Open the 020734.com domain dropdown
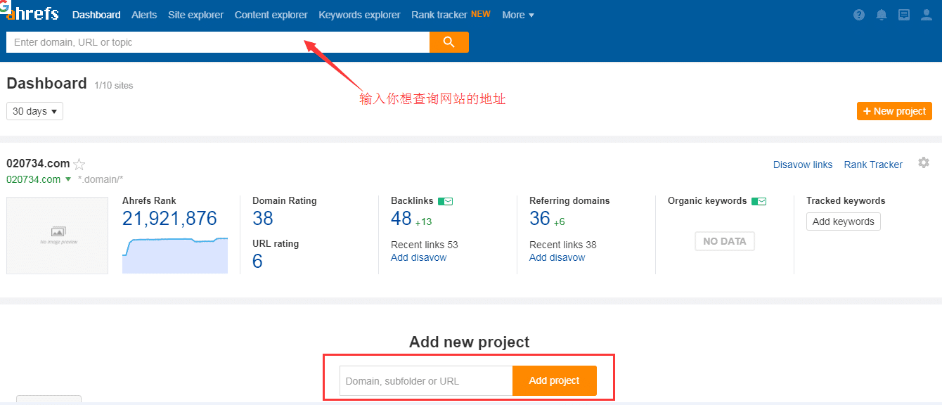Viewport: 942px width, 405px height. (67, 179)
